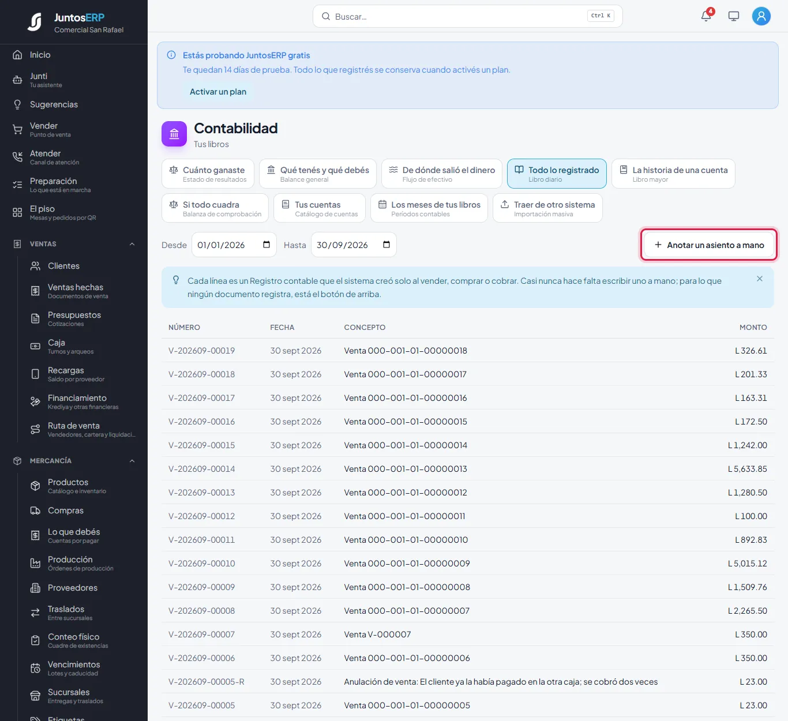Open Traer de otro sistema tab
Image resolution: width=788 pixels, height=721 pixels.
[547, 208]
